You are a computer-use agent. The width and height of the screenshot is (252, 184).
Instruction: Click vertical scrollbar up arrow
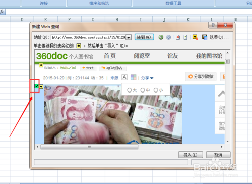(x=228, y=53)
